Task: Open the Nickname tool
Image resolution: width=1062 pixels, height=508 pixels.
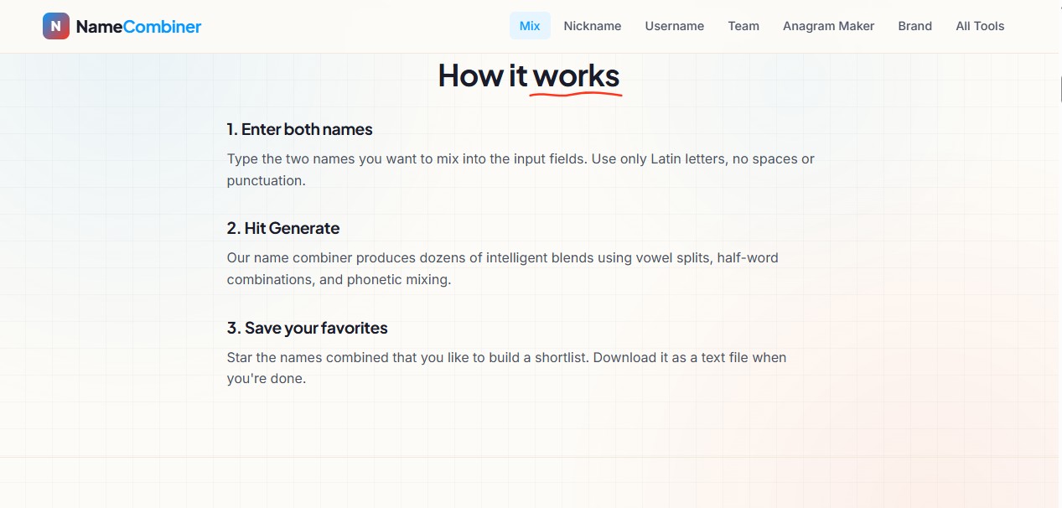Action: (x=593, y=26)
